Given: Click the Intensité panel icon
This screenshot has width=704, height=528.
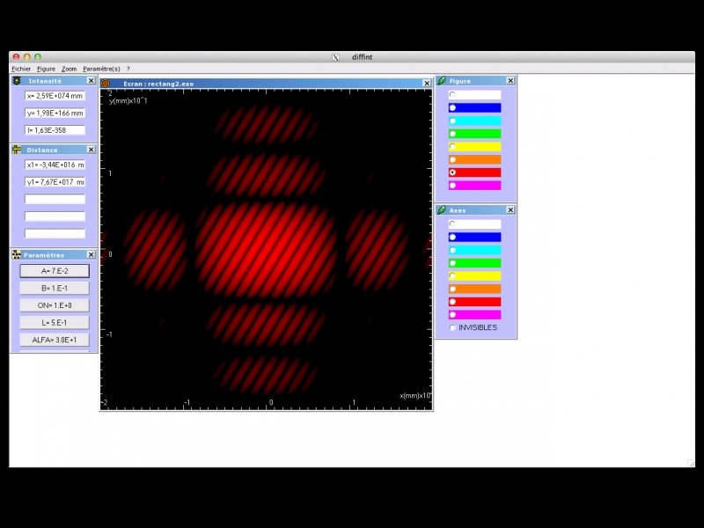Looking at the screenshot, I should pos(16,81).
